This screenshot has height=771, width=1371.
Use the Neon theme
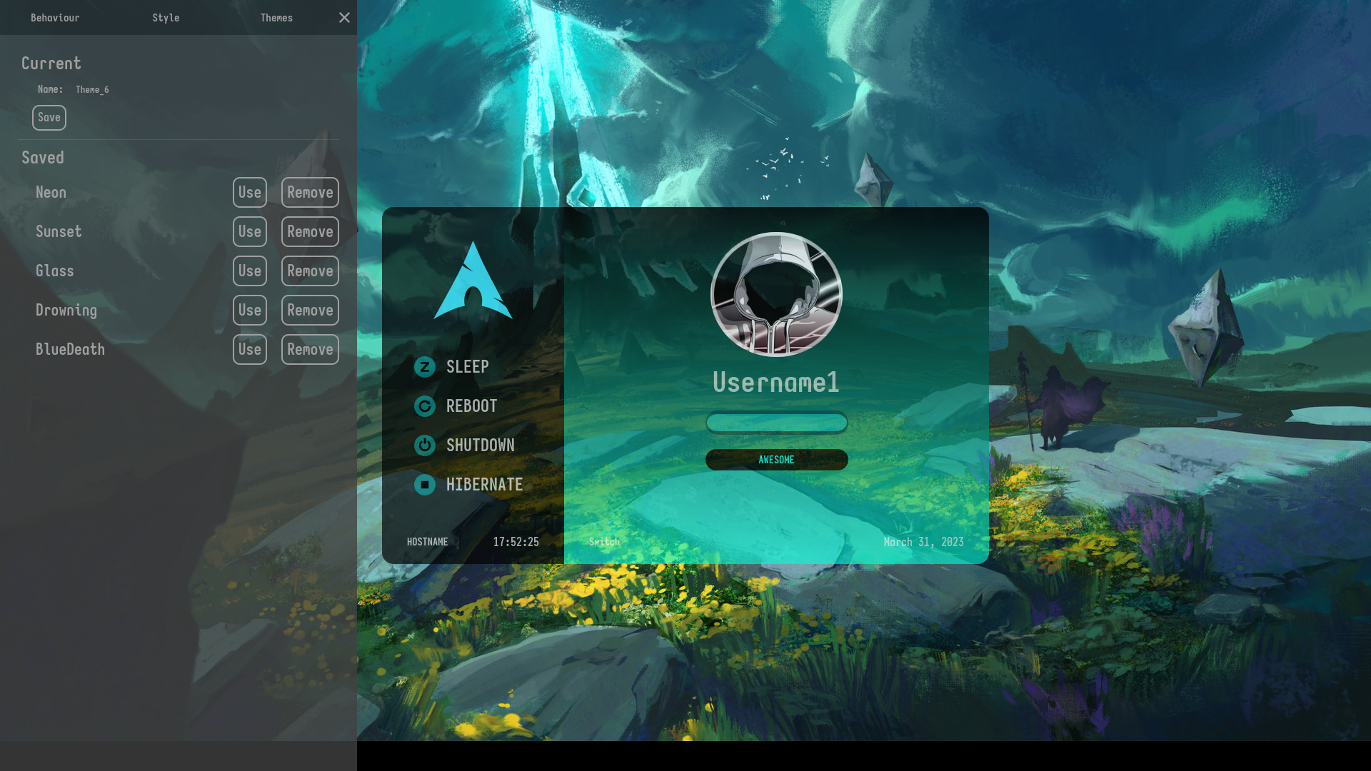pyautogui.click(x=250, y=193)
